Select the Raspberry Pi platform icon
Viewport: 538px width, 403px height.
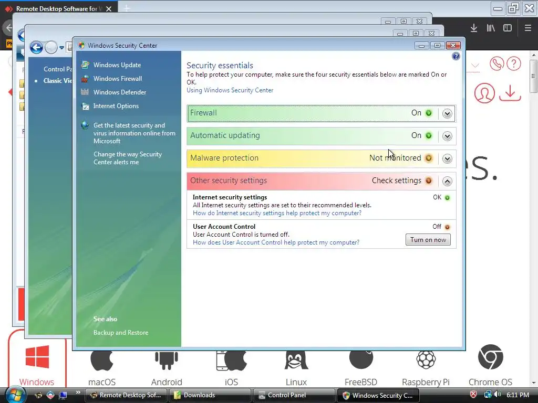coord(426,360)
